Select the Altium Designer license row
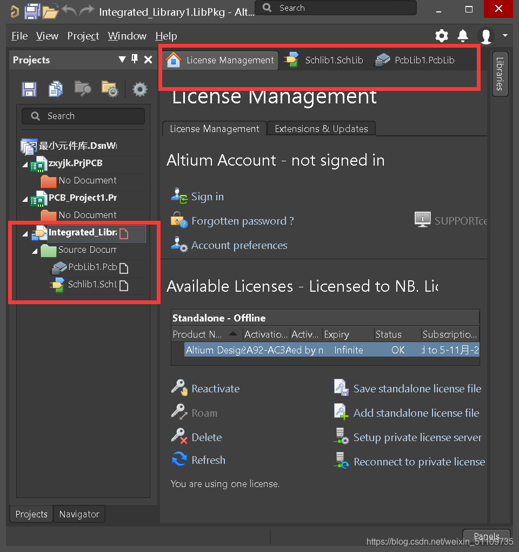The height and width of the screenshot is (552, 519). click(331, 350)
